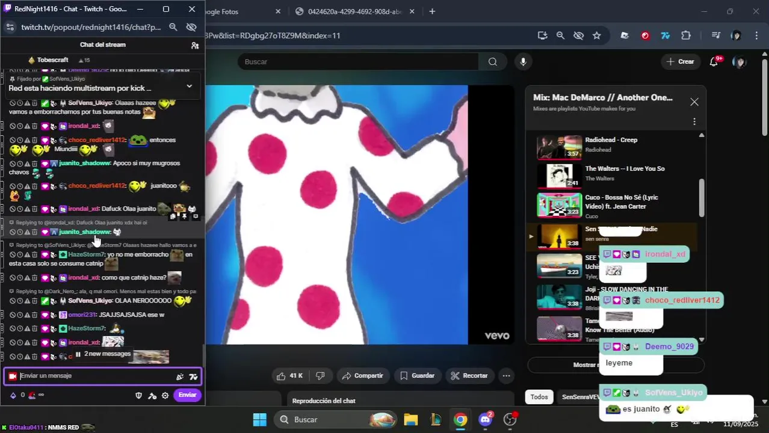The width and height of the screenshot is (769, 433).
Task: Bookmark this page with star icon
Action: pos(596,35)
